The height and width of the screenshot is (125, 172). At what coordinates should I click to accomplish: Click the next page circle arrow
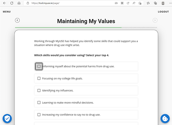(155, 20)
